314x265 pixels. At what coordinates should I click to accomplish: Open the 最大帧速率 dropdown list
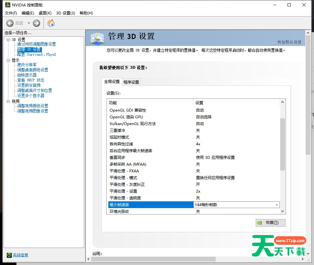pos(277,205)
